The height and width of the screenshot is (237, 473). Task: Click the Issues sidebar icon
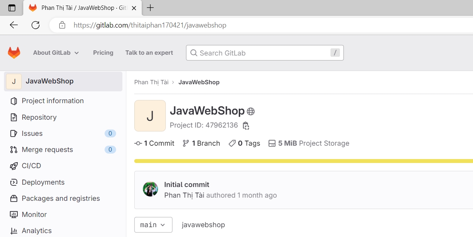click(x=13, y=133)
